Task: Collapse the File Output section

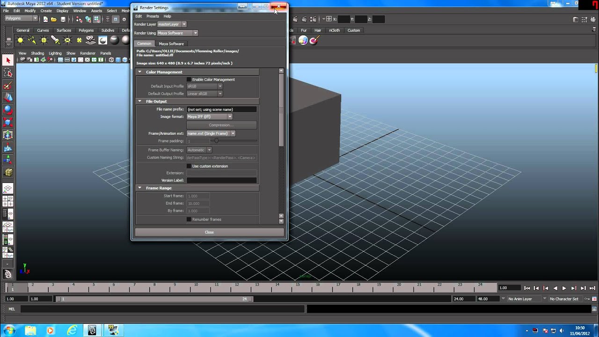Action: click(x=139, y=101)
